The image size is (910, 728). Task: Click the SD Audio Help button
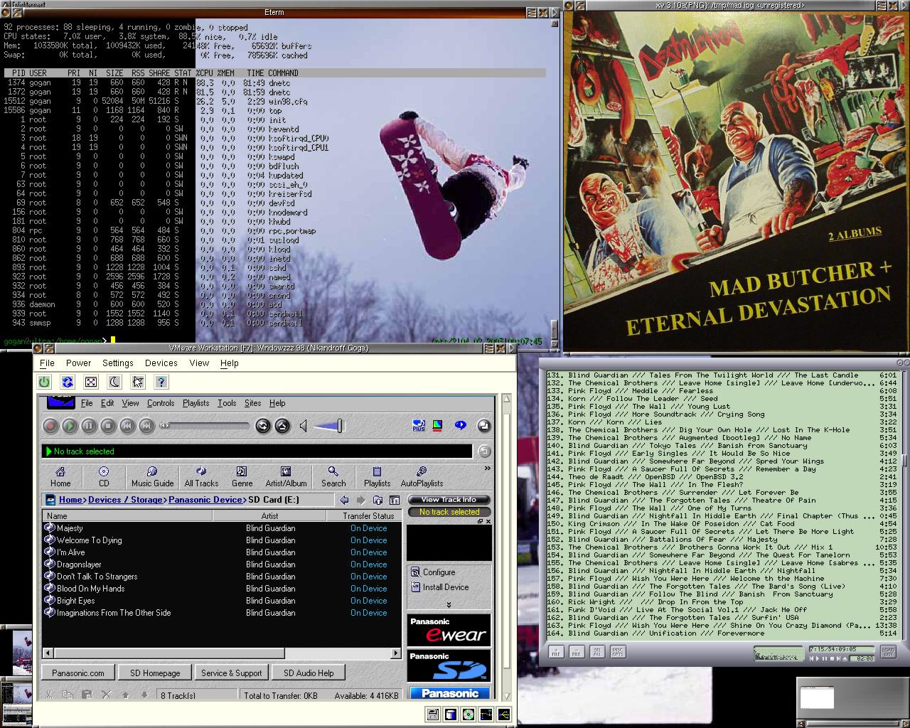(309, 673)
